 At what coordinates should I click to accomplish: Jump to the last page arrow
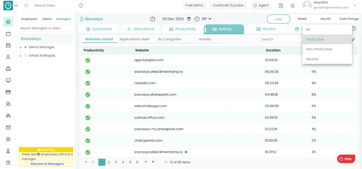153,162
